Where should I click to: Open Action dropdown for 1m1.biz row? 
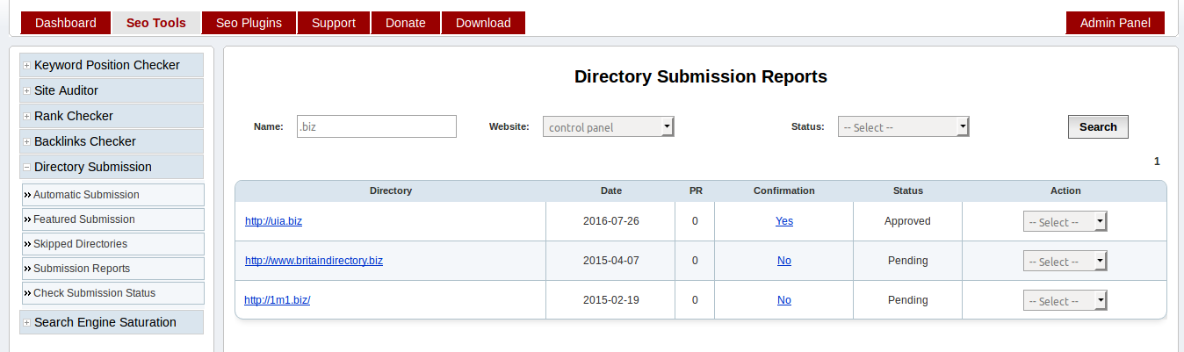[x=1065, y=301]
